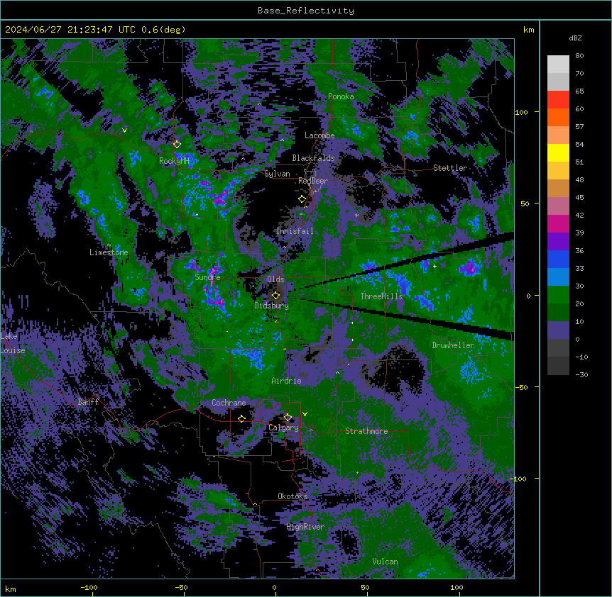Select the Lacombe city label
Screen dimensions: 612x597
point(319,135)
